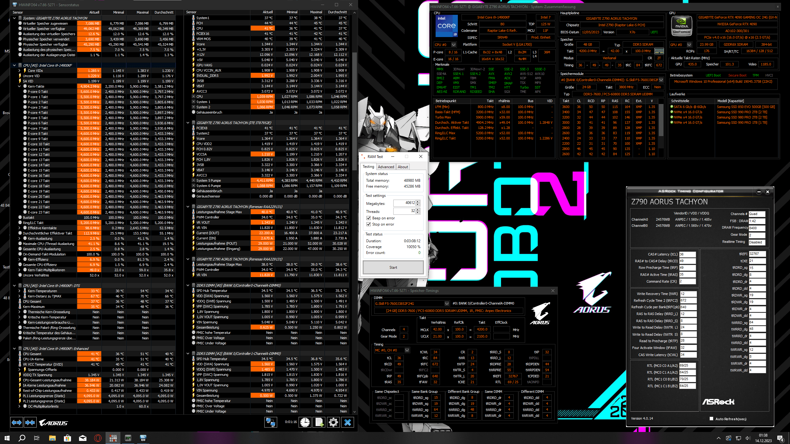The height and width of the screenshot is (444, 790).
Task: Click the clock reset-timer icon in the sensor toolbar
Action: pyautogui.click(x=305, y=422)
